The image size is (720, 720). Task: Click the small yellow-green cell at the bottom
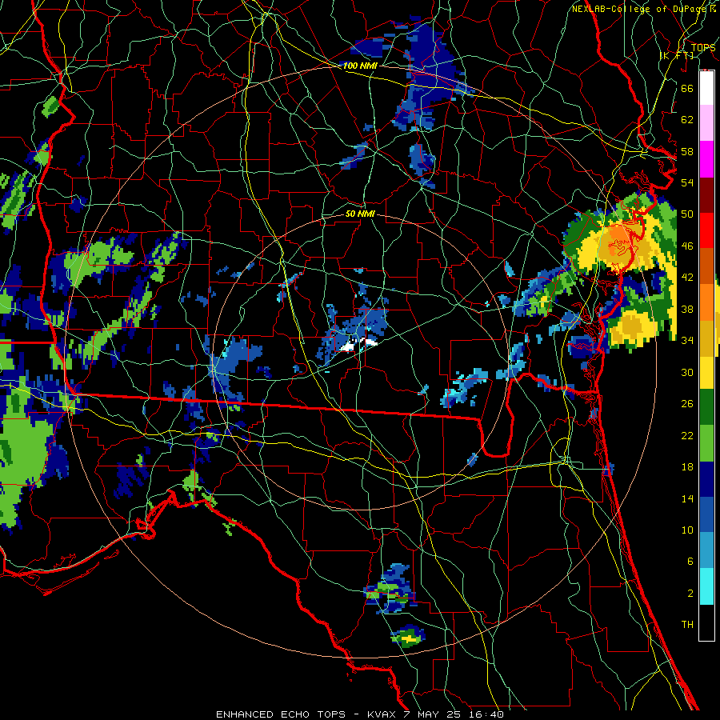coord(408,638)
